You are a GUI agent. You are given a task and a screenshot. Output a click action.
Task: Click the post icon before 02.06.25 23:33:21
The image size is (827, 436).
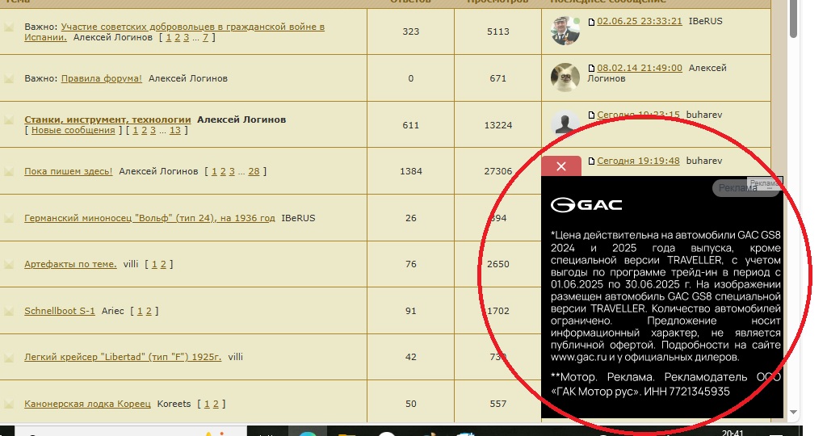coord(591,22)
